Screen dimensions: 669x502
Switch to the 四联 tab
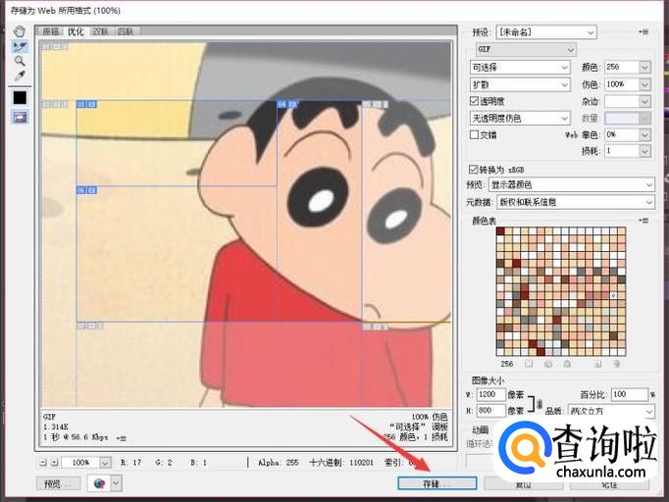[126, 31]
